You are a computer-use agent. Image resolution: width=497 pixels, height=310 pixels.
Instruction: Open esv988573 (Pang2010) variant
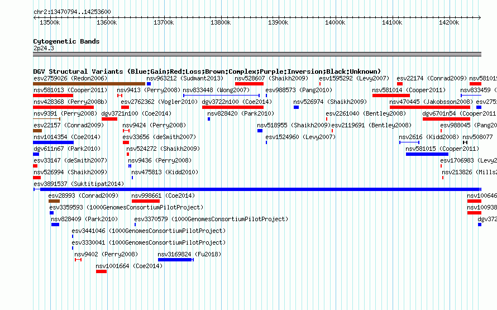point(299,90)
